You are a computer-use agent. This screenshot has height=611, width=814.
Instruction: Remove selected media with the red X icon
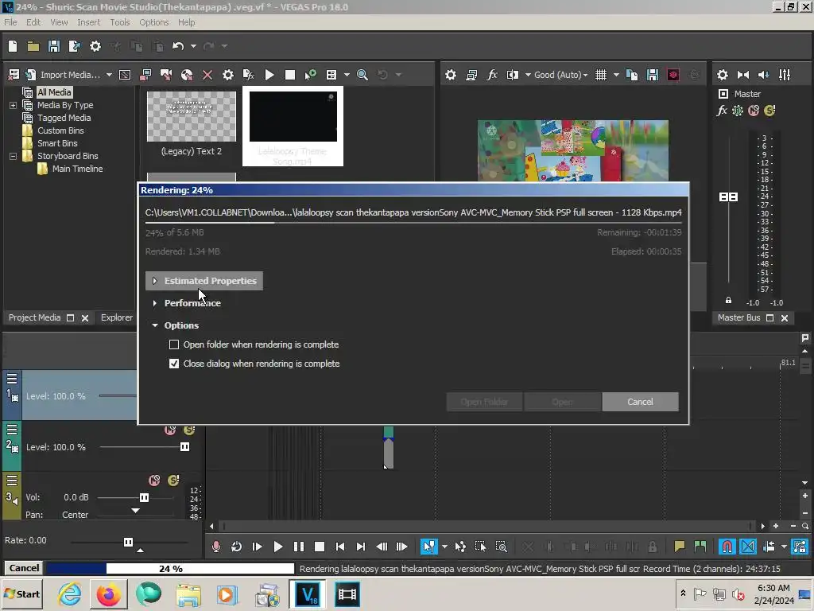pos(207,75)
